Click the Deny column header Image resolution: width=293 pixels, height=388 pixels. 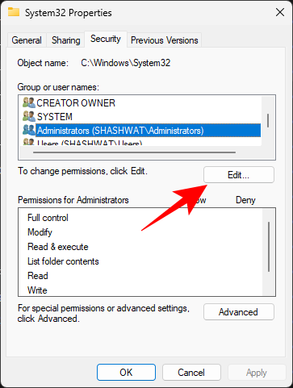pos(245,200)
